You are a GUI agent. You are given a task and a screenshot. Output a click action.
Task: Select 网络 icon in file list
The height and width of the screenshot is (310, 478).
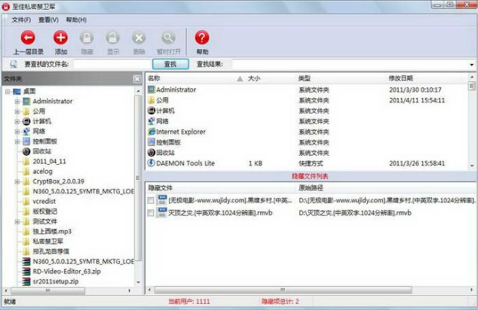152,121
